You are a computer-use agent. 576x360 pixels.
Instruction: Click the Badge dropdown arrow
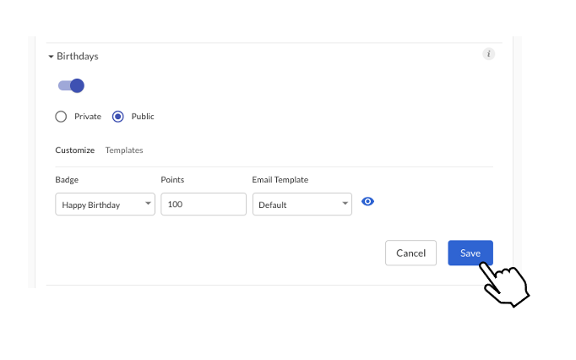pyautogui.click(x=148, y=204)
